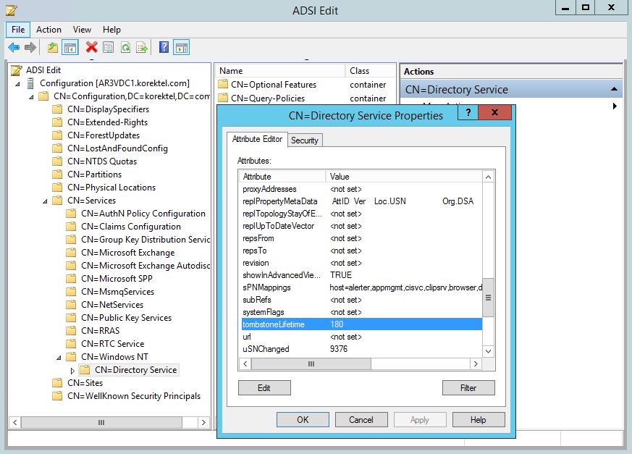Switch to the Security tab
Viewport: 632px width, 454px height.
point(304,140)
